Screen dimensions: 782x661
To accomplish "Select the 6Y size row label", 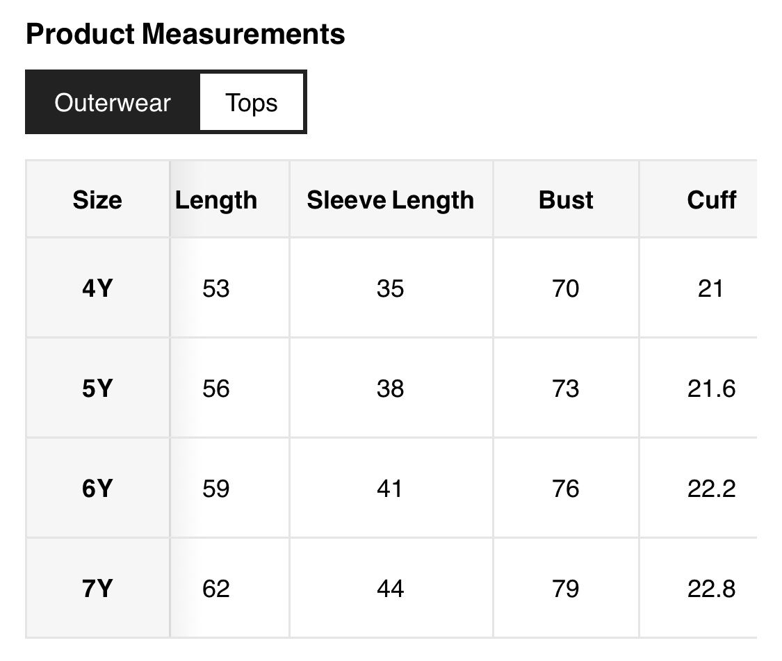I will pos(97,488).
